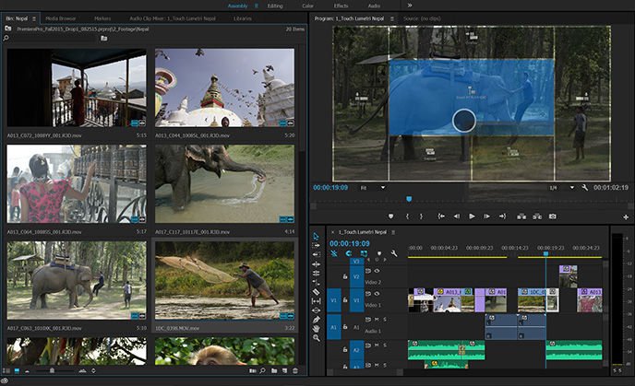Add a marker in the Program monitor
Viewport: 635px width, 386px height.
[391, 216]
